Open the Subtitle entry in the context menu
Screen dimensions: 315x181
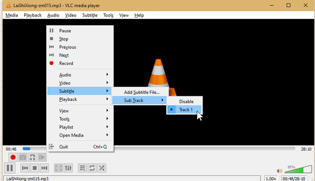80,91
